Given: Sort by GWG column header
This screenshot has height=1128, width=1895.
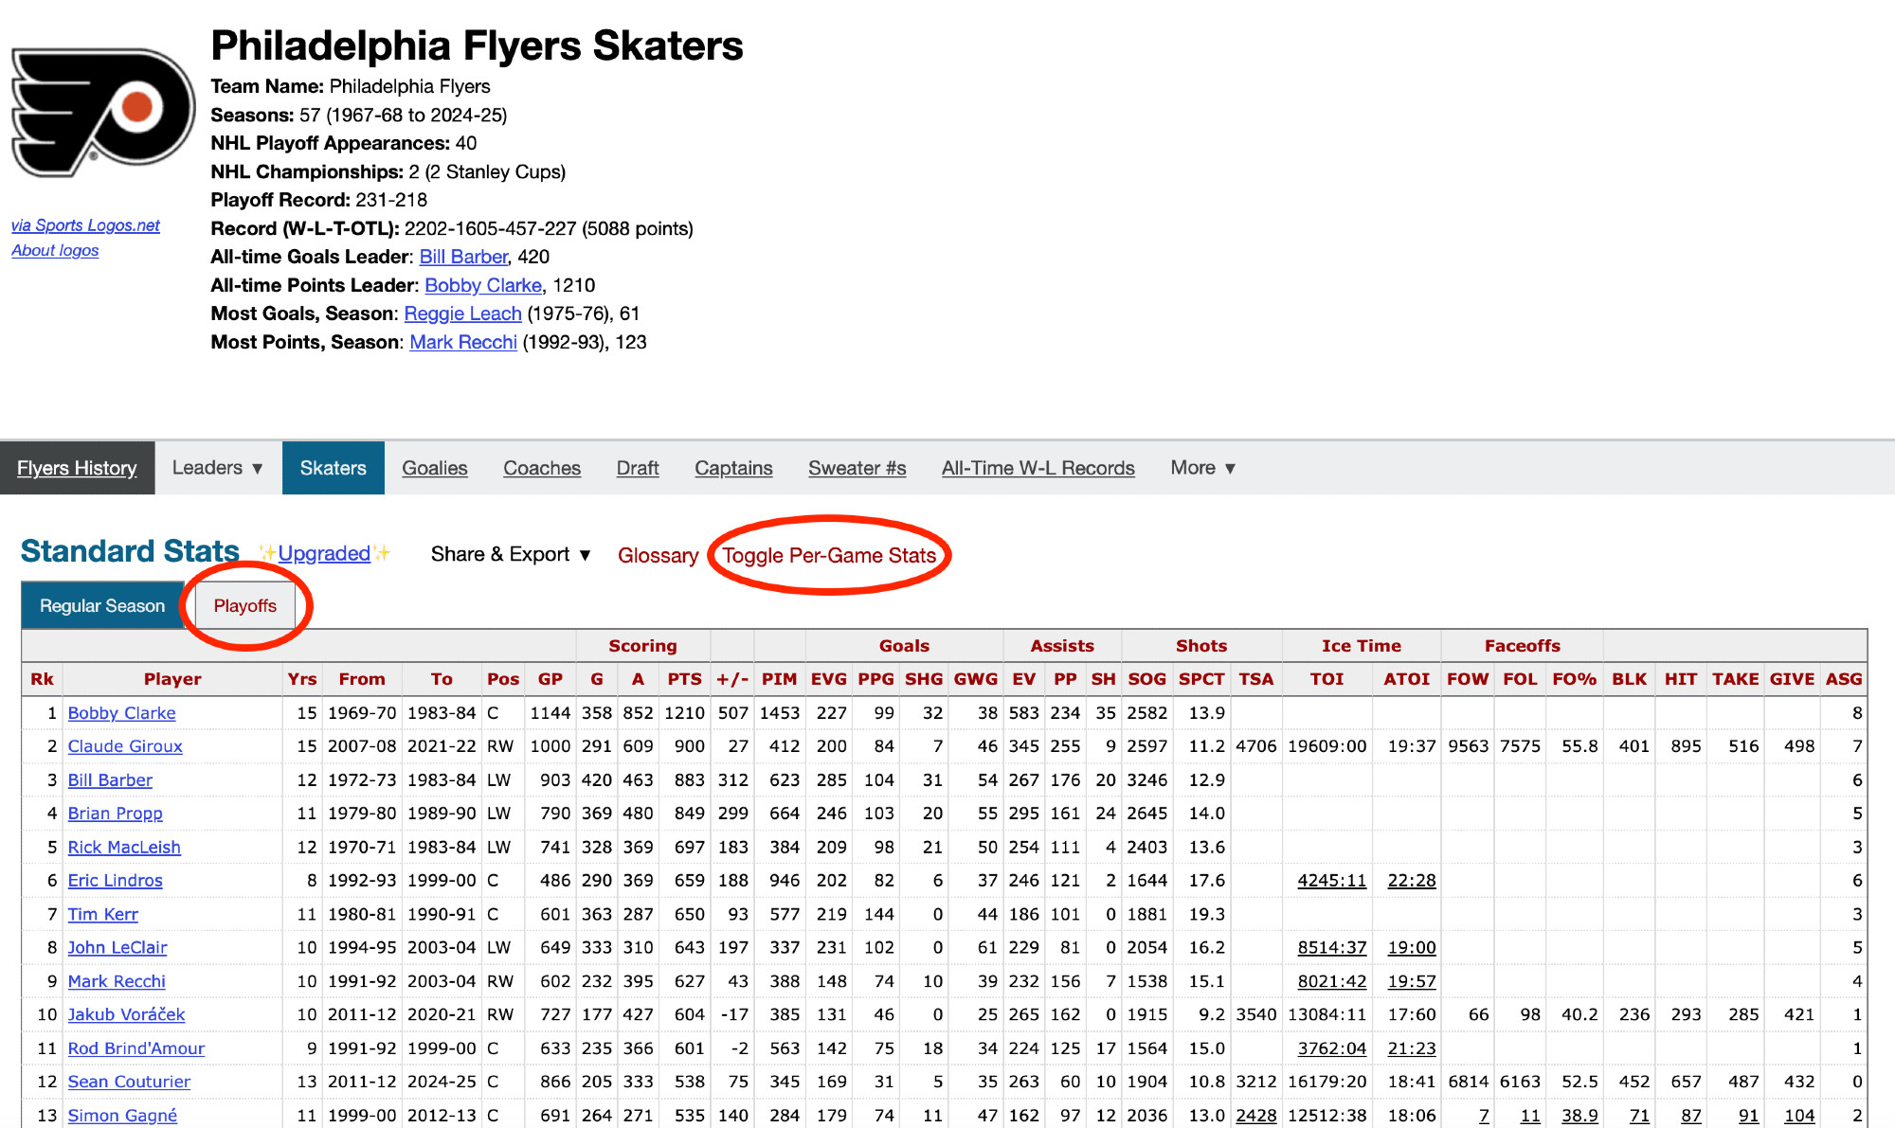Looking at the screenshot, I should (976, 679).
